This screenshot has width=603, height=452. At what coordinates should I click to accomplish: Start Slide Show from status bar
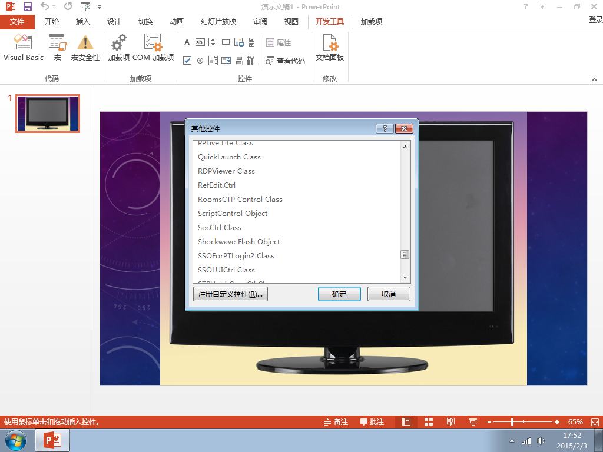click(473, 421)
